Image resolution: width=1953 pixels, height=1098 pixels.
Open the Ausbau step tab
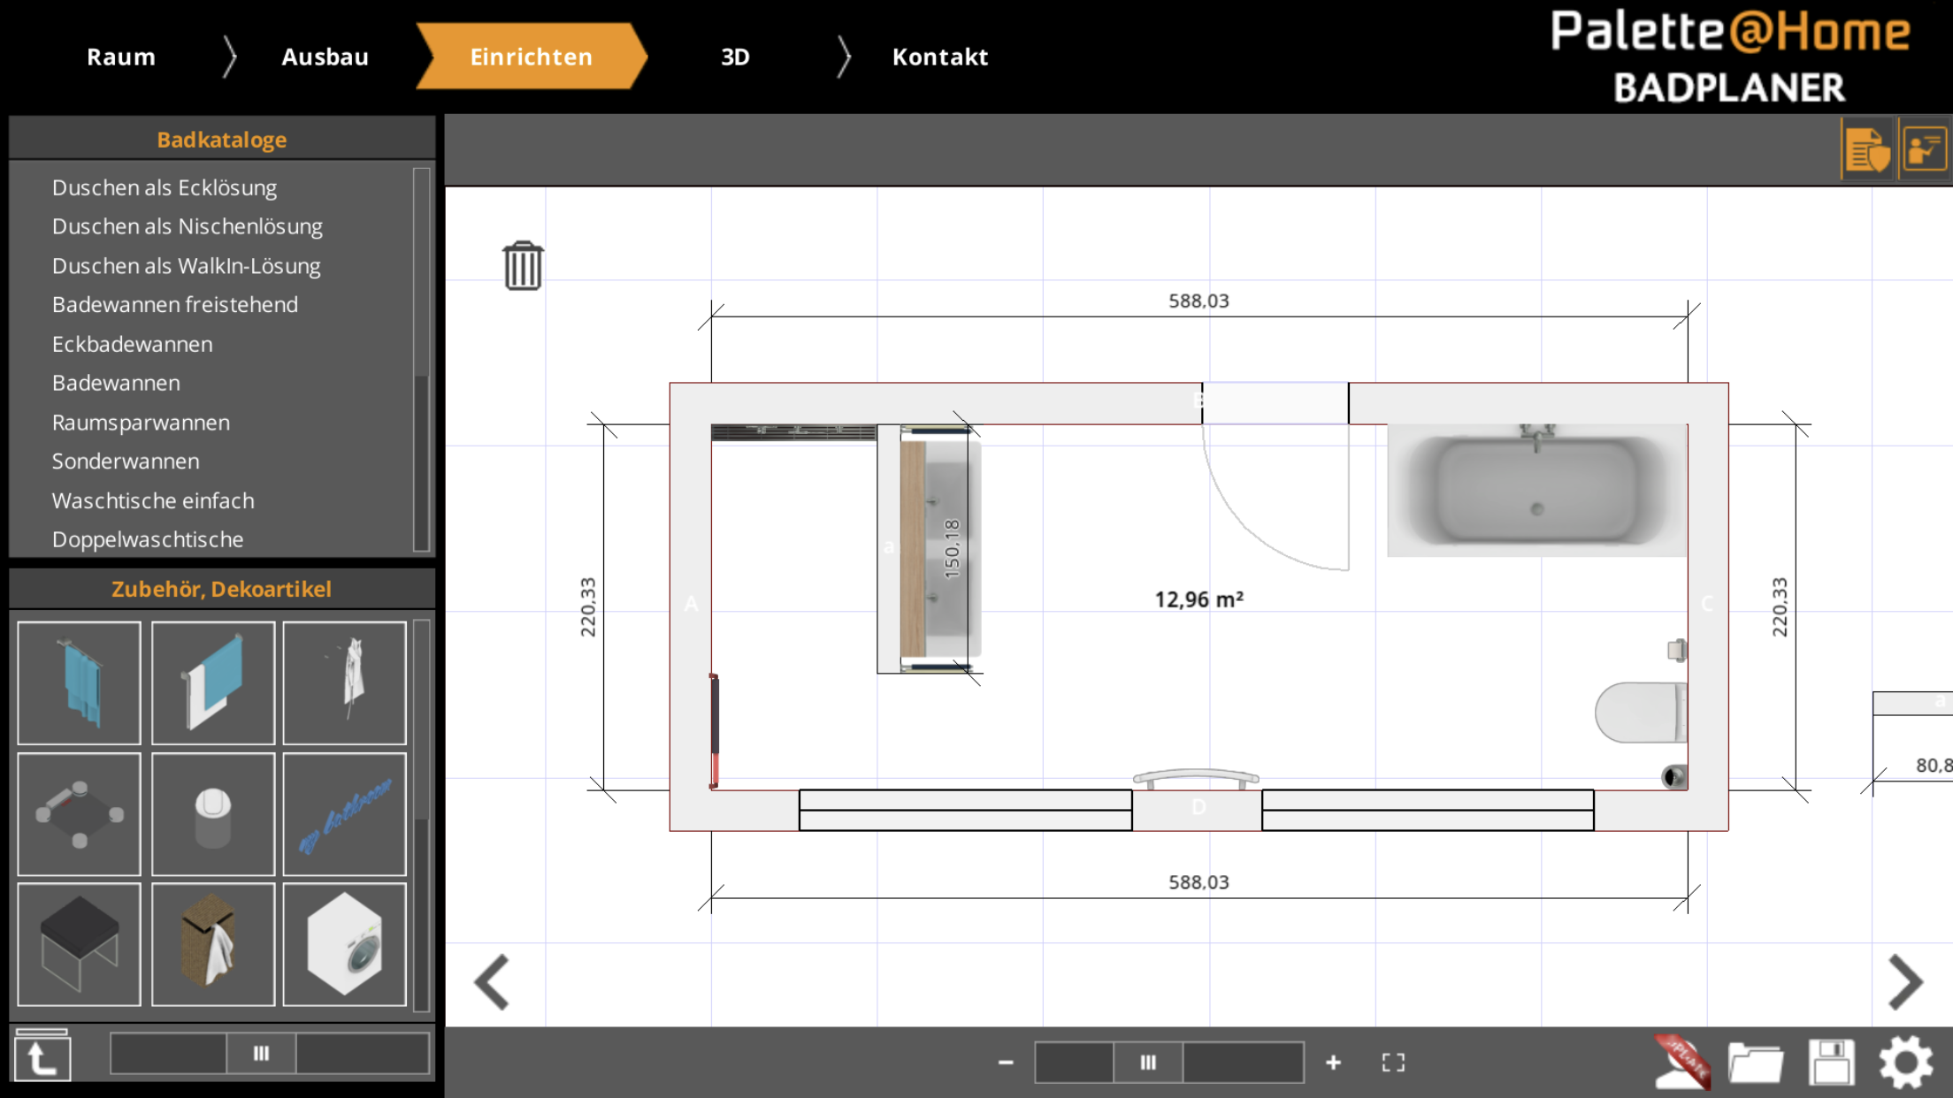click(x=325, y=57)
